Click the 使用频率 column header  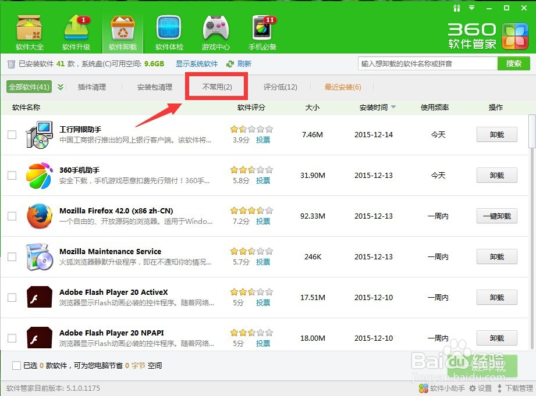(x=435, y=107)
